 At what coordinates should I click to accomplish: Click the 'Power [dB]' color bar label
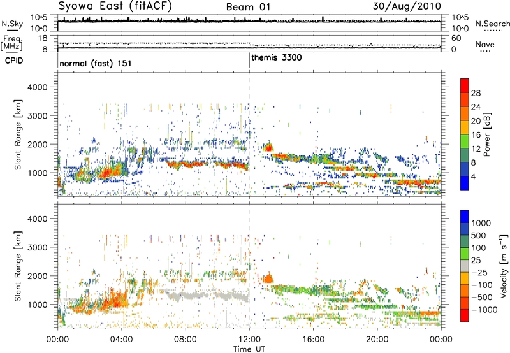pos(486,134)
